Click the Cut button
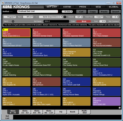123x121 pixels. click(81, 12)
